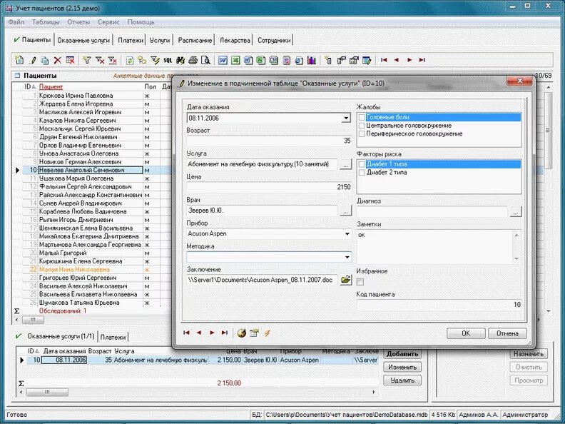The image size is (565, 424).
Task: Click the Отмена button
Action: click(x=507, y=333)
